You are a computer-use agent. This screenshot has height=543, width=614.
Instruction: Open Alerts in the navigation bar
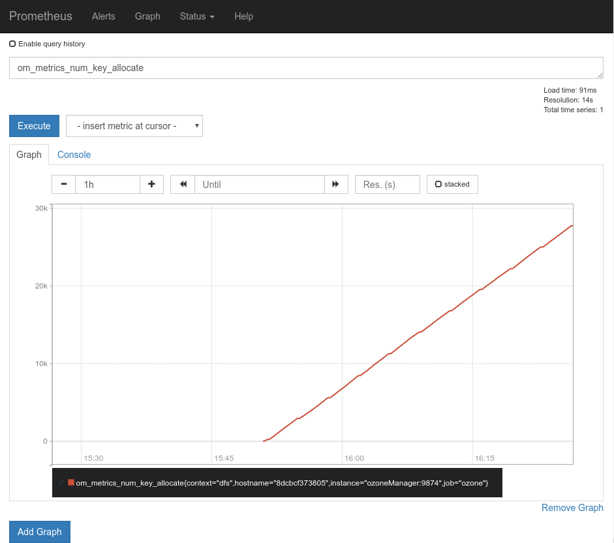(103, 16)
